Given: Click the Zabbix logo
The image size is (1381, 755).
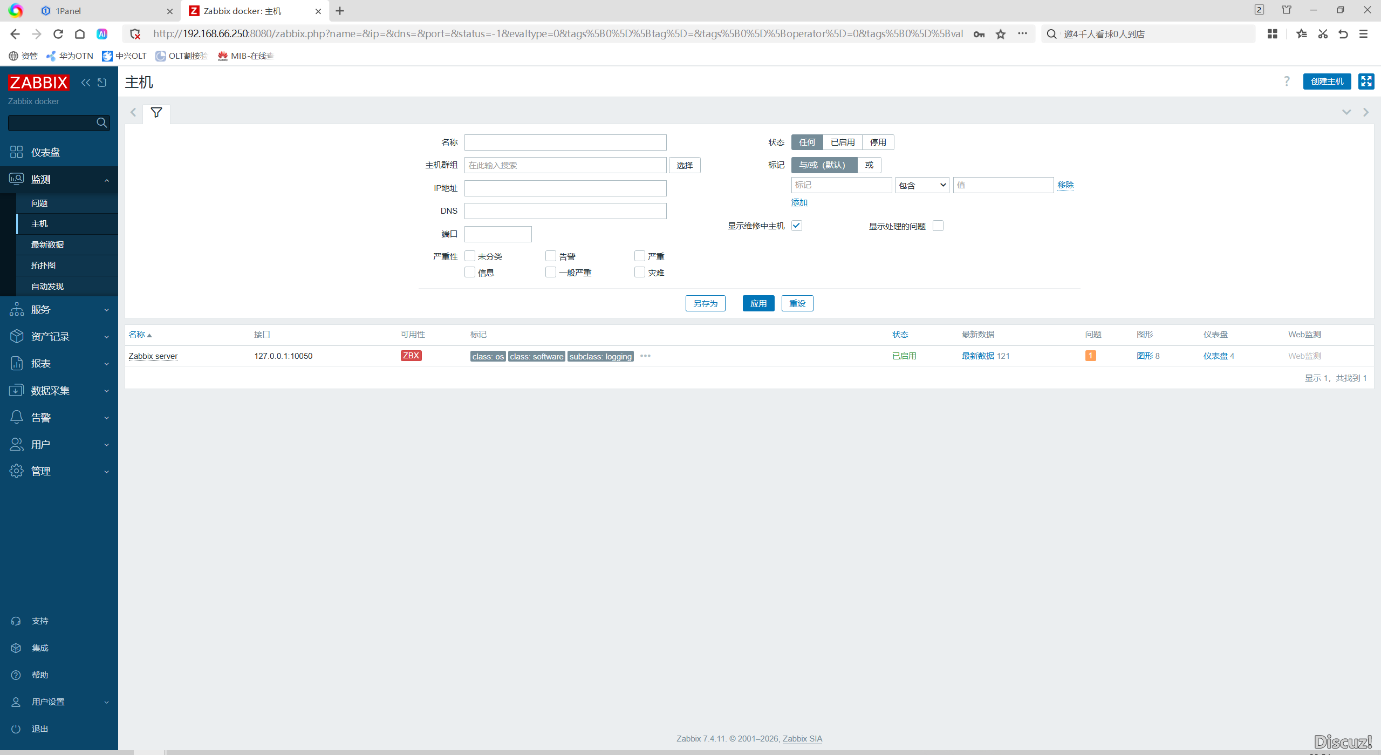Looking at the screenshot, I should [39, 83].
